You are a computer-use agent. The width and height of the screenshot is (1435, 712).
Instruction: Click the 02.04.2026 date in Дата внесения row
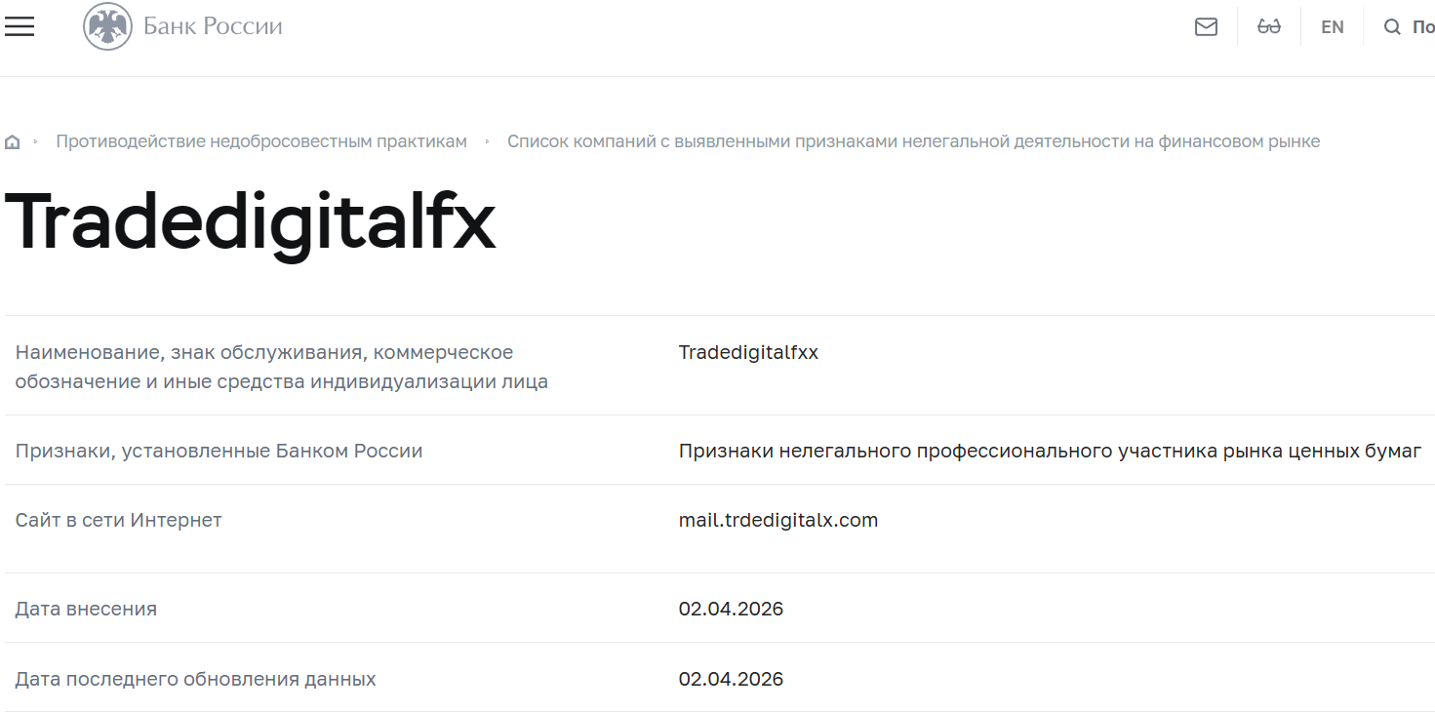732,609
